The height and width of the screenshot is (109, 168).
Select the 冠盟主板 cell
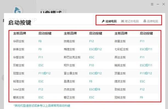[x=19, y=73]
